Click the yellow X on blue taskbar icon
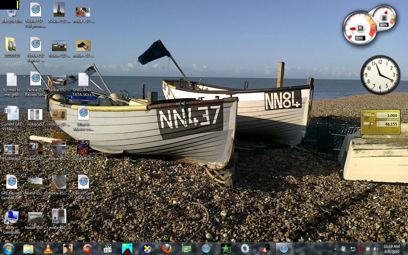 point(147,249)
